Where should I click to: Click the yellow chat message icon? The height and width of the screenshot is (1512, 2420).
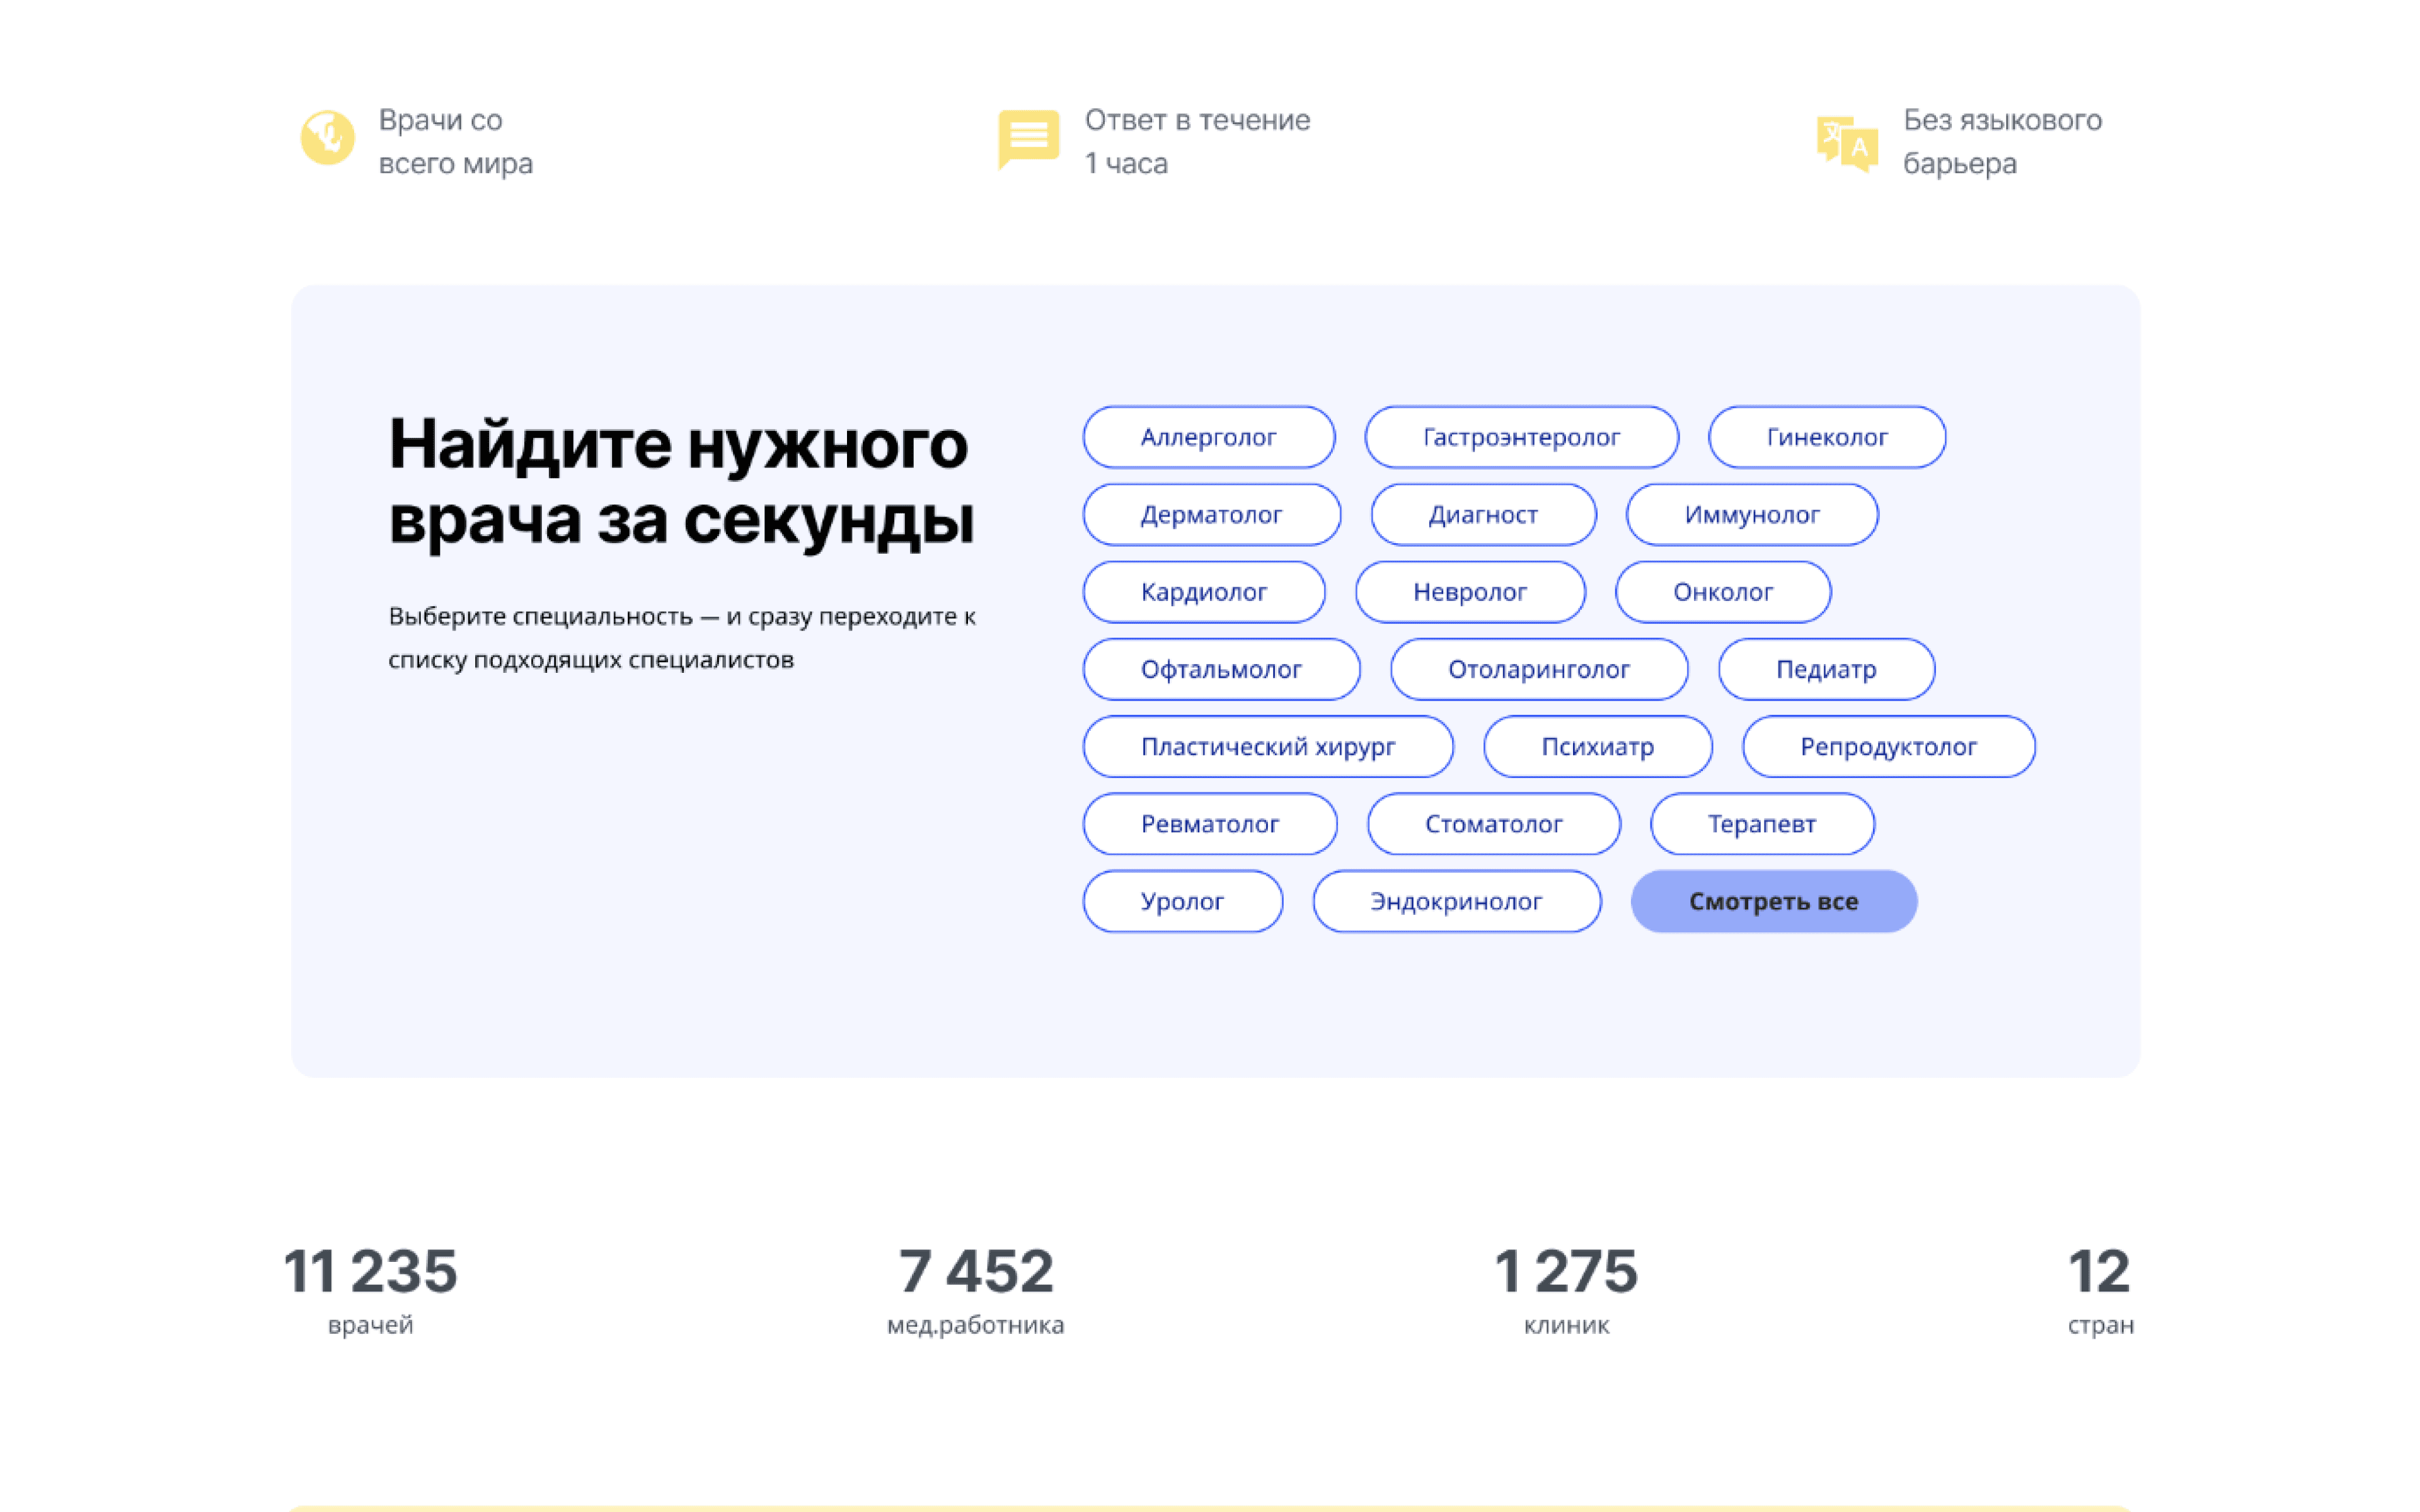[x=1028, y=138]
